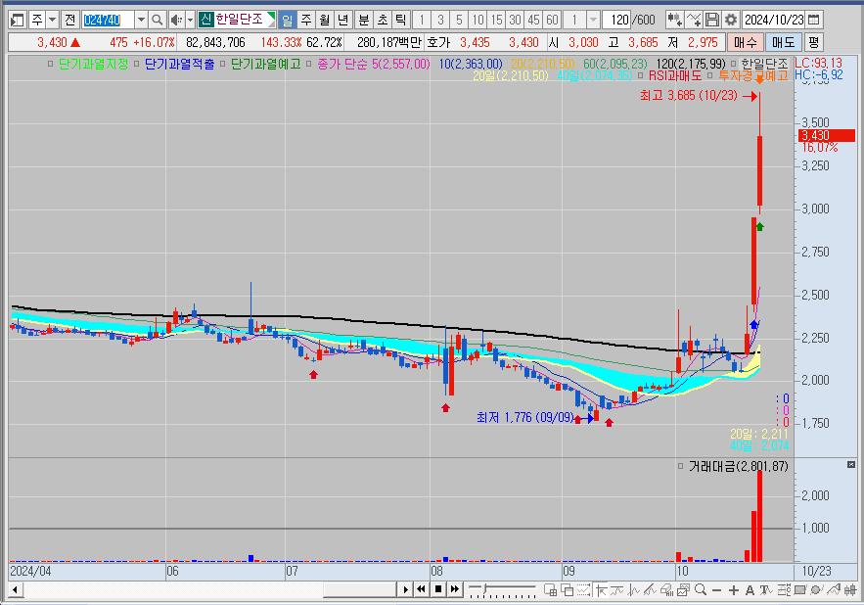Toggle 단기과열적출 indicator checkbox
This screenshot has height=605, width=864.
(137, 64)
